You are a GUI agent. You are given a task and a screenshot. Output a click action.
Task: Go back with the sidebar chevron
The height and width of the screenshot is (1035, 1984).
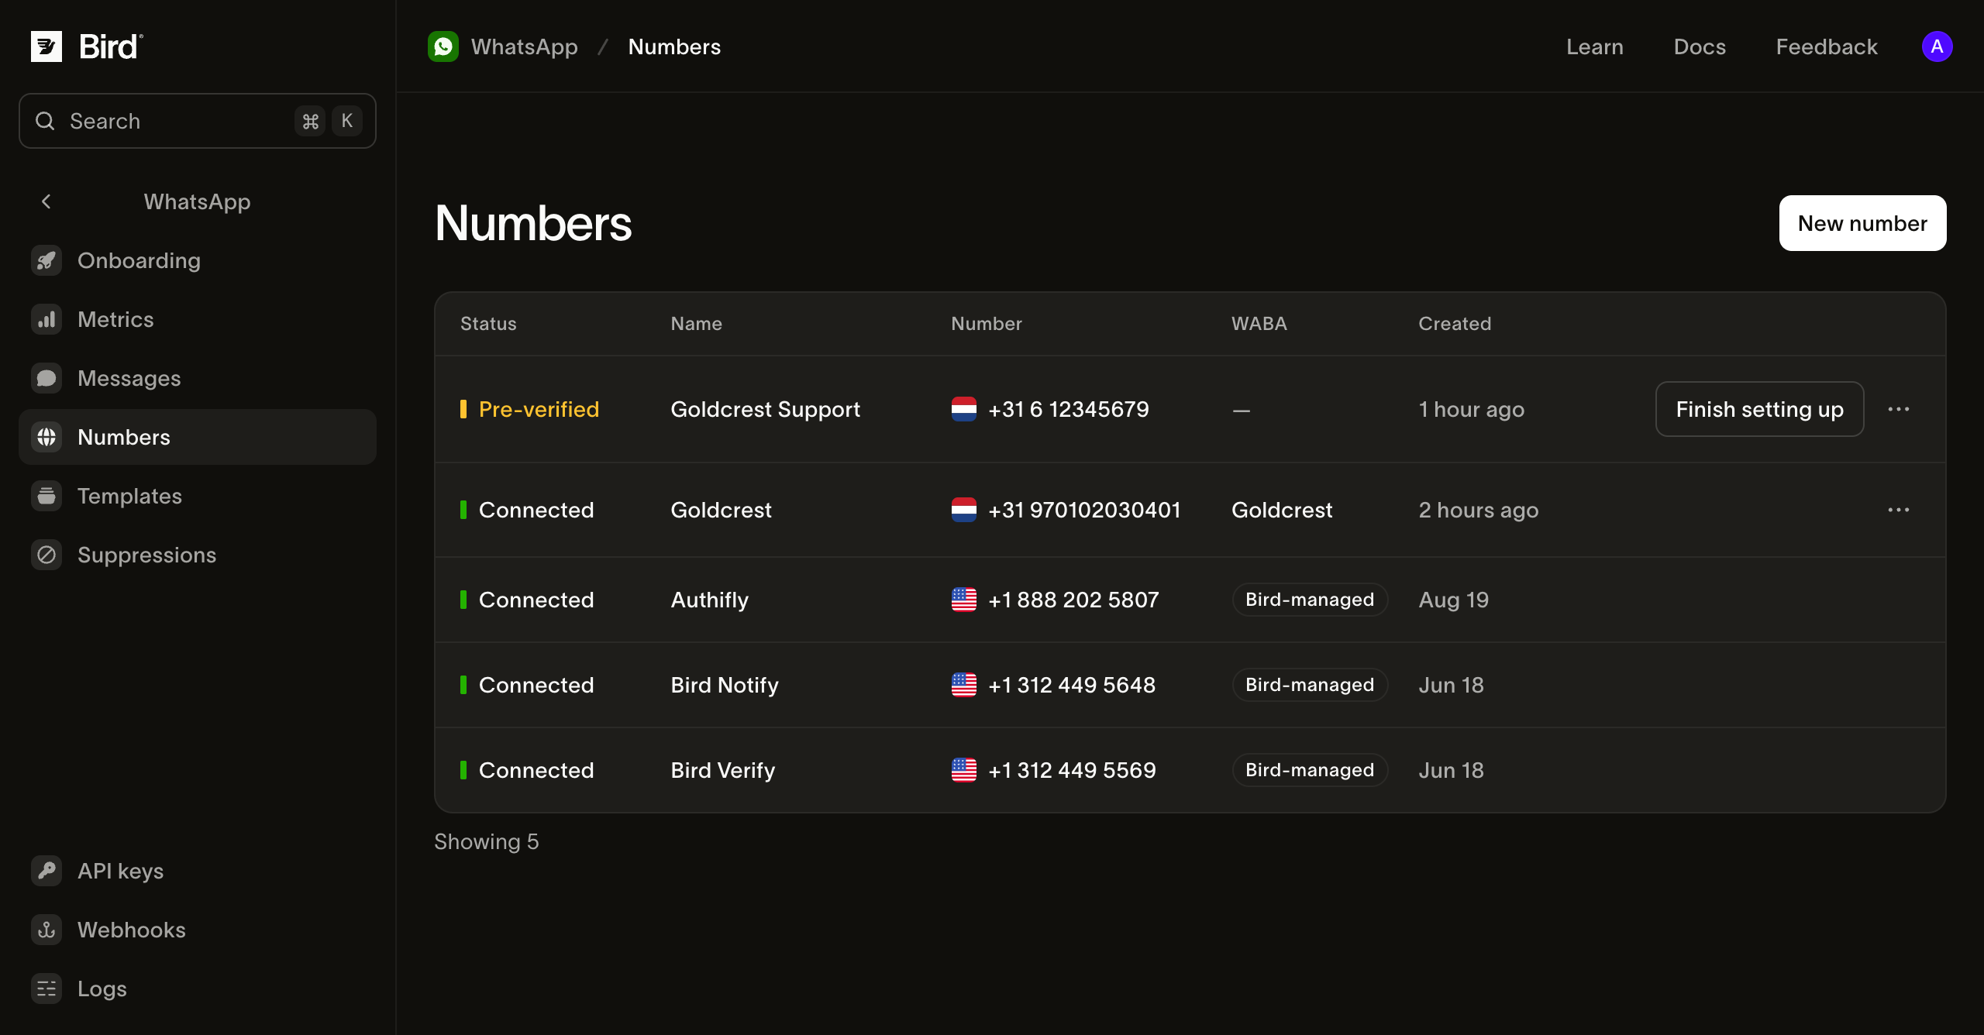tap(46, 201)
